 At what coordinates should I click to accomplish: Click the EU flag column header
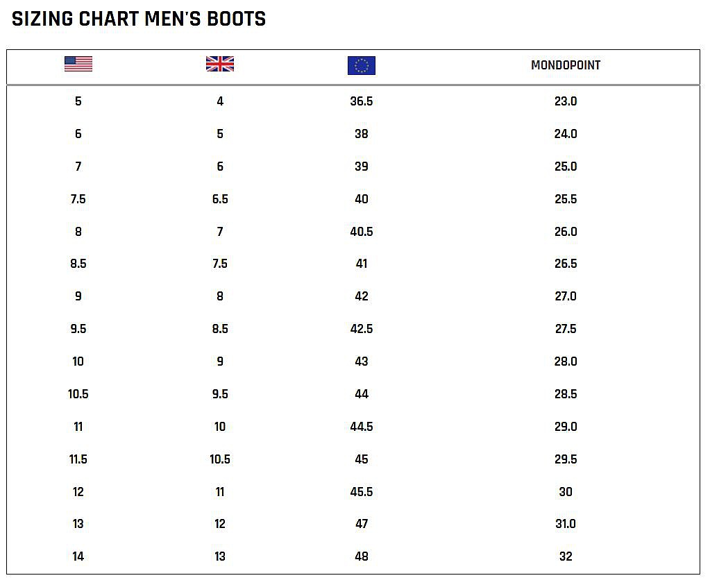[362, 65]
